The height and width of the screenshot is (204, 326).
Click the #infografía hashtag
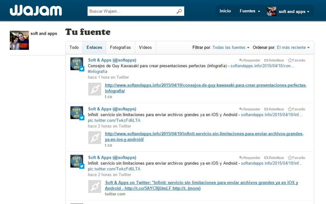(97, 72)
